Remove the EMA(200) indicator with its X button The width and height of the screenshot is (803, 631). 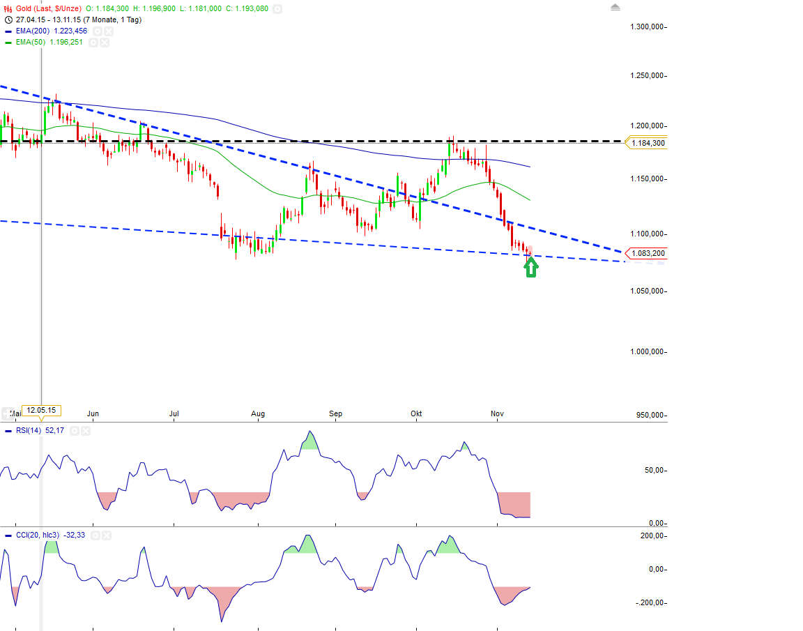tap(108, 31)
